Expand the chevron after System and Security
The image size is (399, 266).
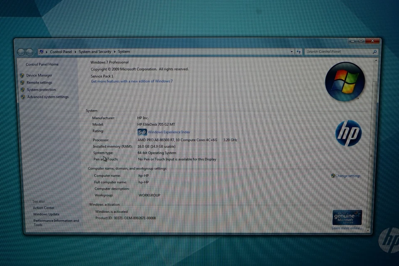[x=115, y=52]
